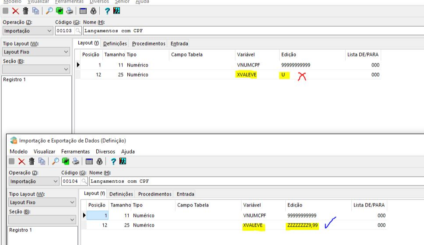Screen dimensions: 424x245
Task: Click the exit door icon in the lower window toolbar
Action: click(123, 161)
